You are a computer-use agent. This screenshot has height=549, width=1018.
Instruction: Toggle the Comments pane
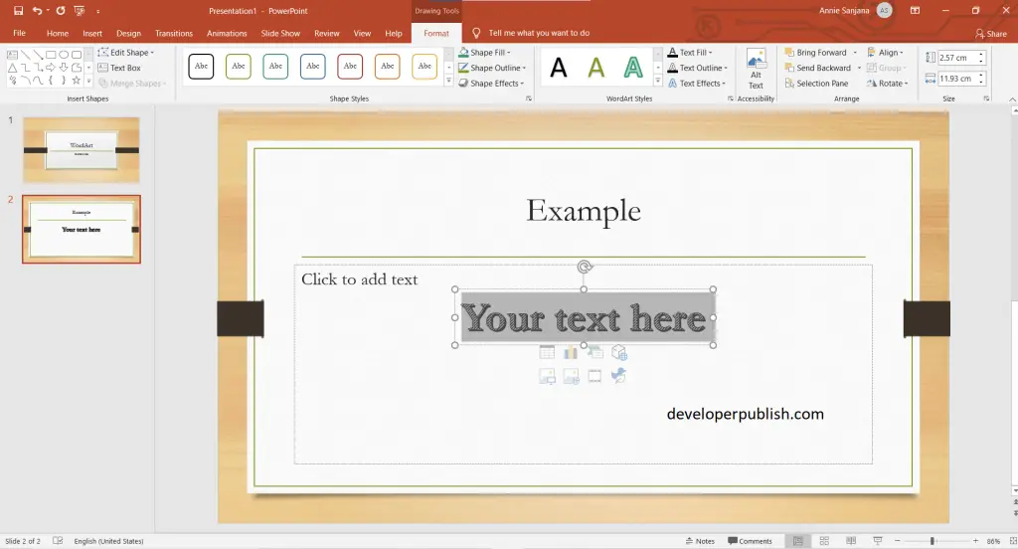point(750,541)
